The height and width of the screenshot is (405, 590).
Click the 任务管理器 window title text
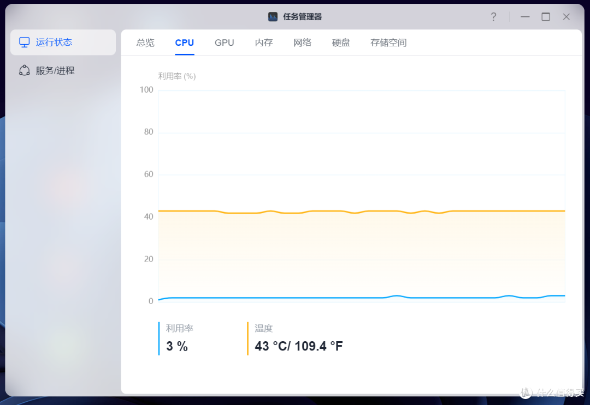[x=303, y=17]
